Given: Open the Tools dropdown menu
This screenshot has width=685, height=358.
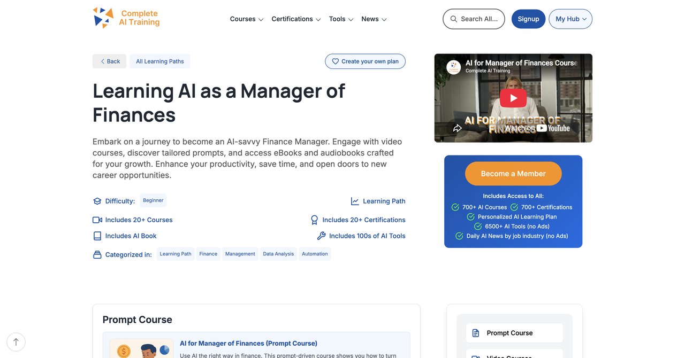Looking at the screenshot, I should [x=341, y=19].
